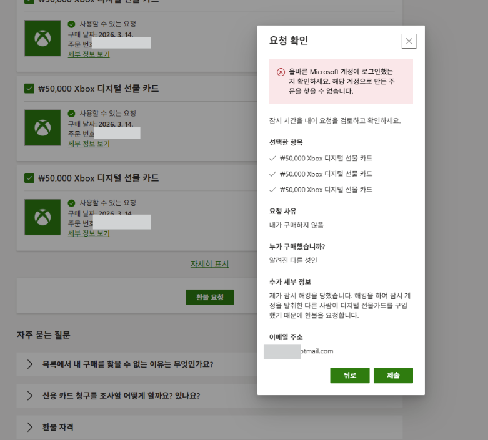Expand FAQ 목록에서 내 구매를 찾을 수 없는 이유
488x440 pixels.
coord(209,364)
